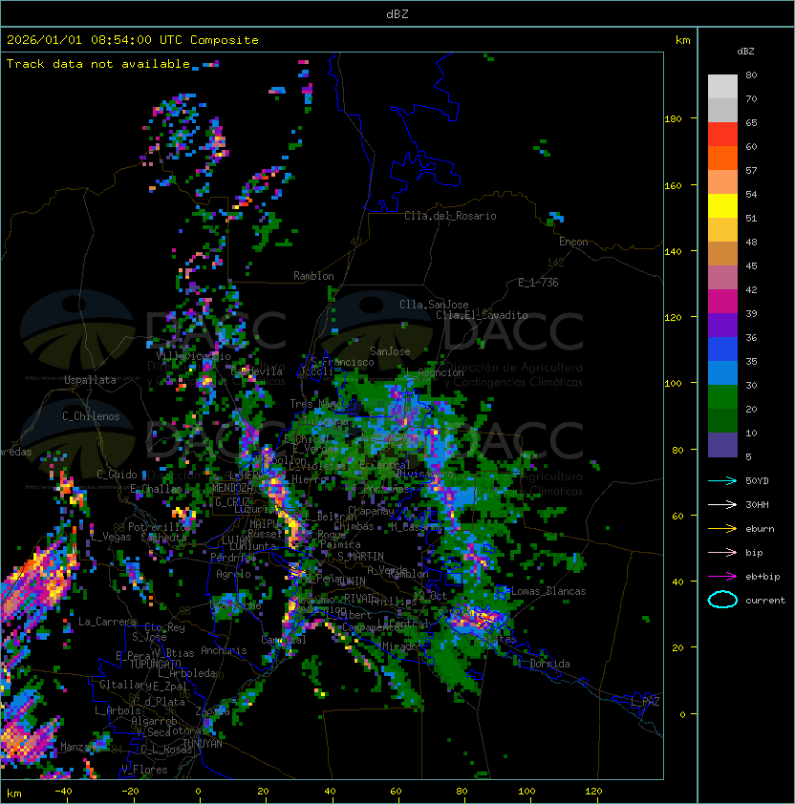Click the 'C_Chilenos' place label

[x=91, y=416]
